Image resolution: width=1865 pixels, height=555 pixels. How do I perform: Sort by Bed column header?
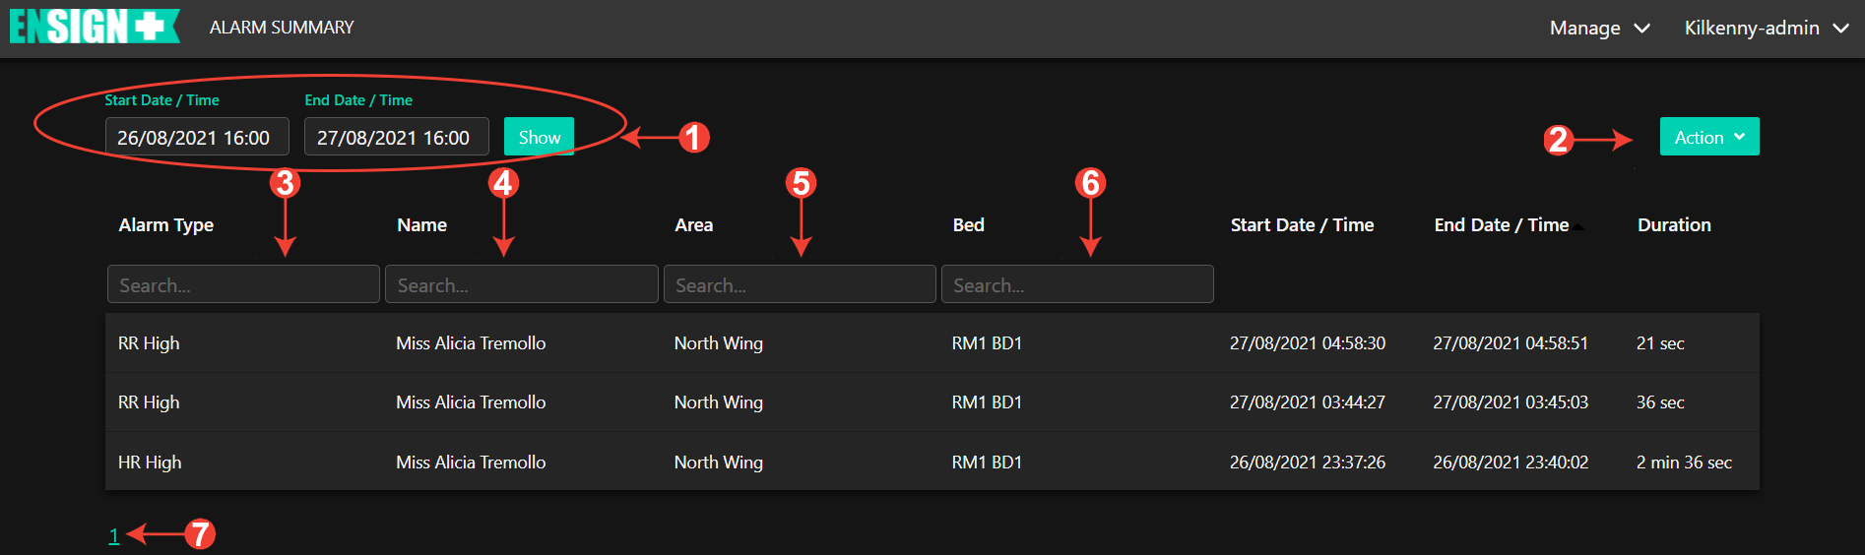(x=968, y=225)
